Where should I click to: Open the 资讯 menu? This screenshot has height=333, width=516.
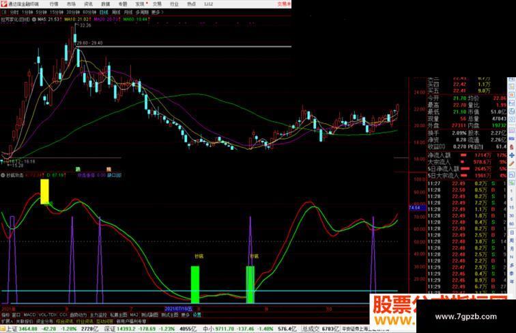tap(88, 4)
